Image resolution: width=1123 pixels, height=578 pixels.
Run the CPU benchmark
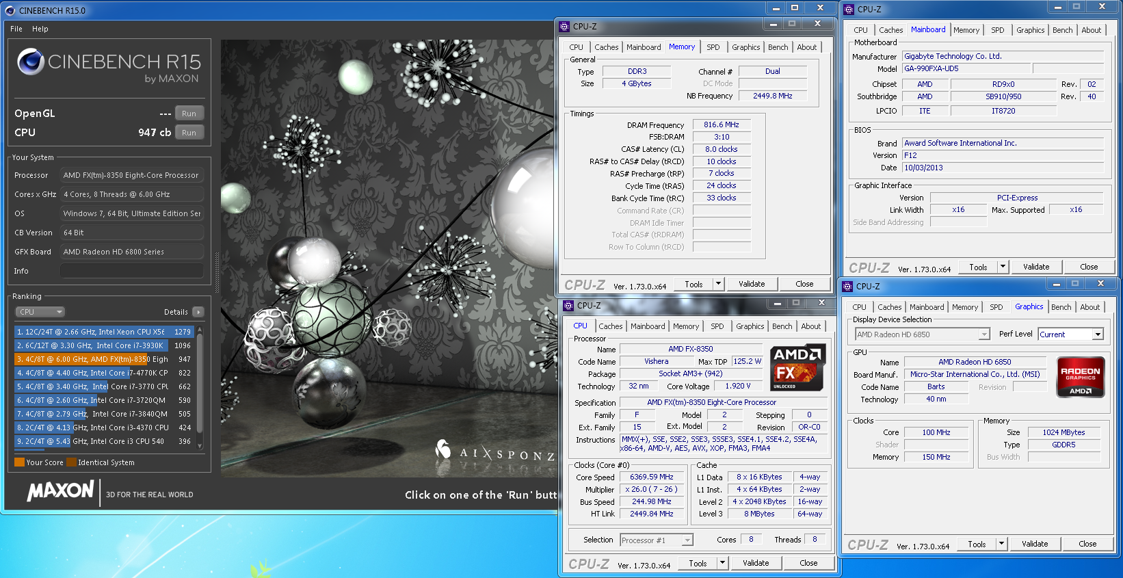[189, 133]
